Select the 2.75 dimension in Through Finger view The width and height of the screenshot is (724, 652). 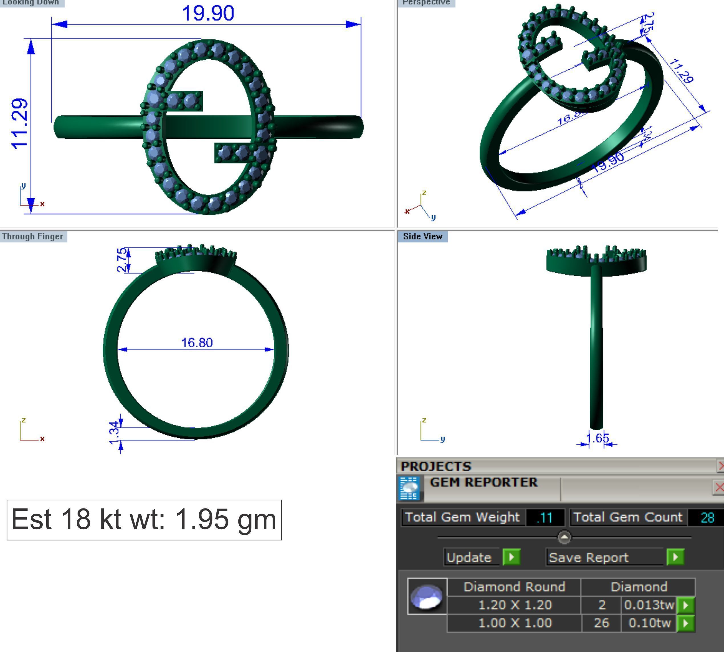pos(122,260)
